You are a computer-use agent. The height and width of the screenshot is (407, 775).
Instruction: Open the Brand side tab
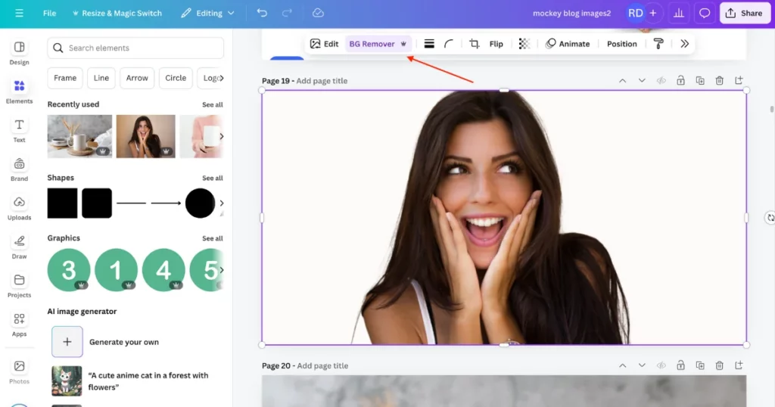click(x=19, y=169)
